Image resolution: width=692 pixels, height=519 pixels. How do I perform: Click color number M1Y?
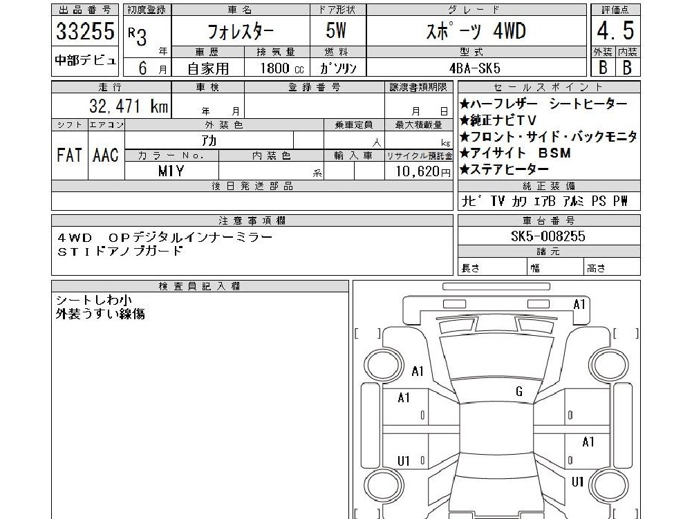[171, 171]
